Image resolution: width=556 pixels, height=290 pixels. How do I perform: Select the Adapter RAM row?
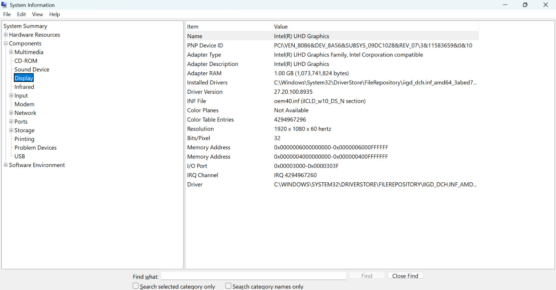click(x=333, y=73)
